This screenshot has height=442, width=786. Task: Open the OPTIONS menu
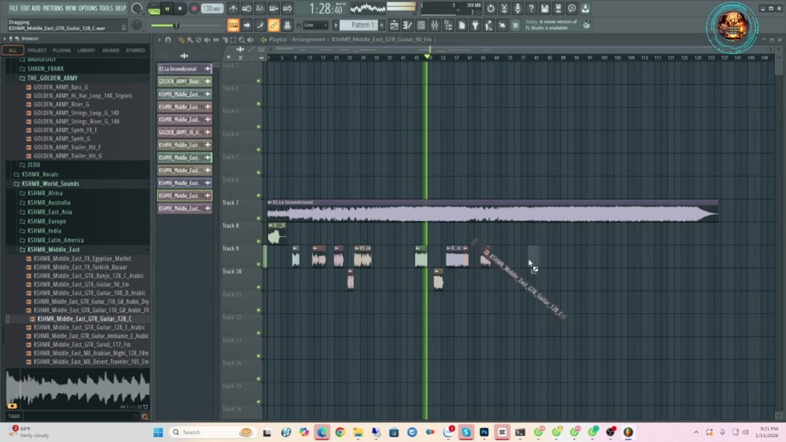click(88, 9)
